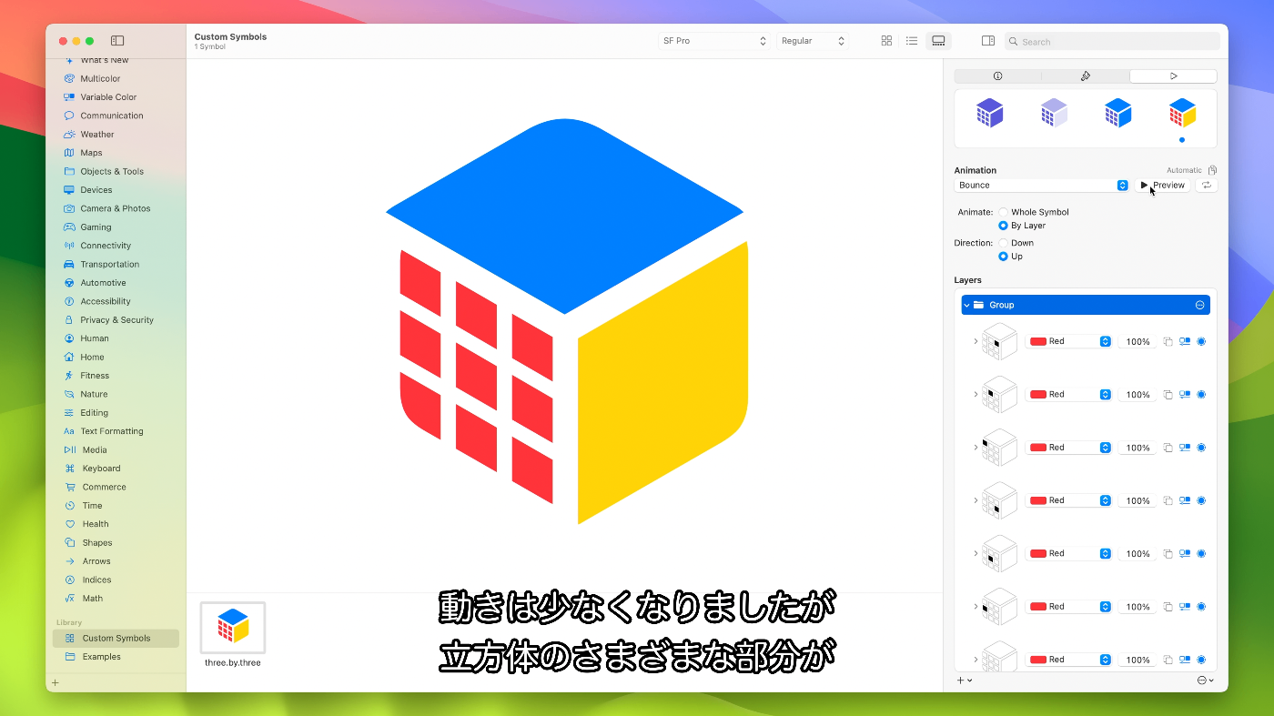1274x716 pixels.
Task: Copy the animation code via clipboard icon
Action: pos(1212,170)
